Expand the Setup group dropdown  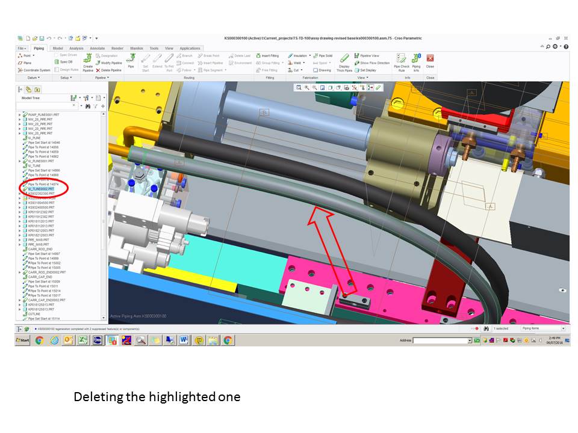pyautogui.click(x=66, y=78)
